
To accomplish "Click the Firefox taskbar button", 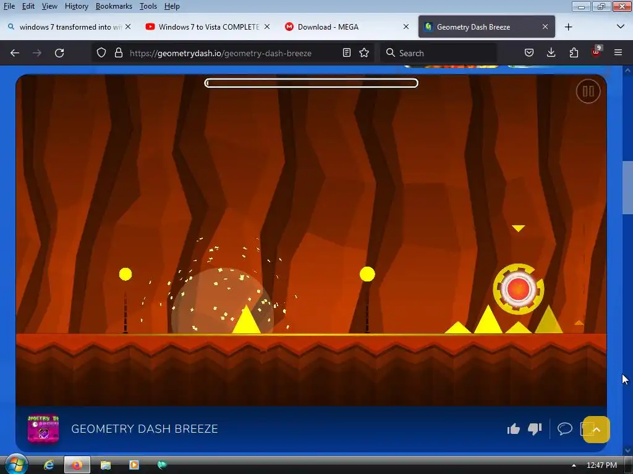I will (77, 465).
